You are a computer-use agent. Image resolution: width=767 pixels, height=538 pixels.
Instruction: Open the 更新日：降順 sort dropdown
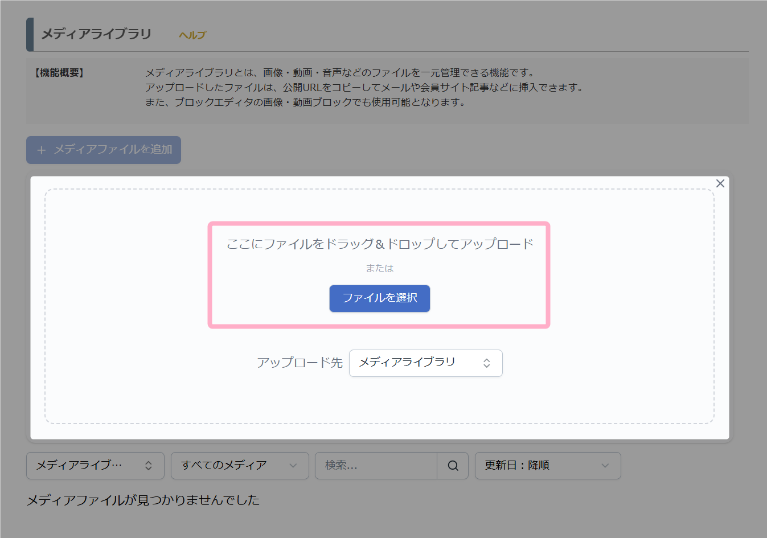coord(547,466)
